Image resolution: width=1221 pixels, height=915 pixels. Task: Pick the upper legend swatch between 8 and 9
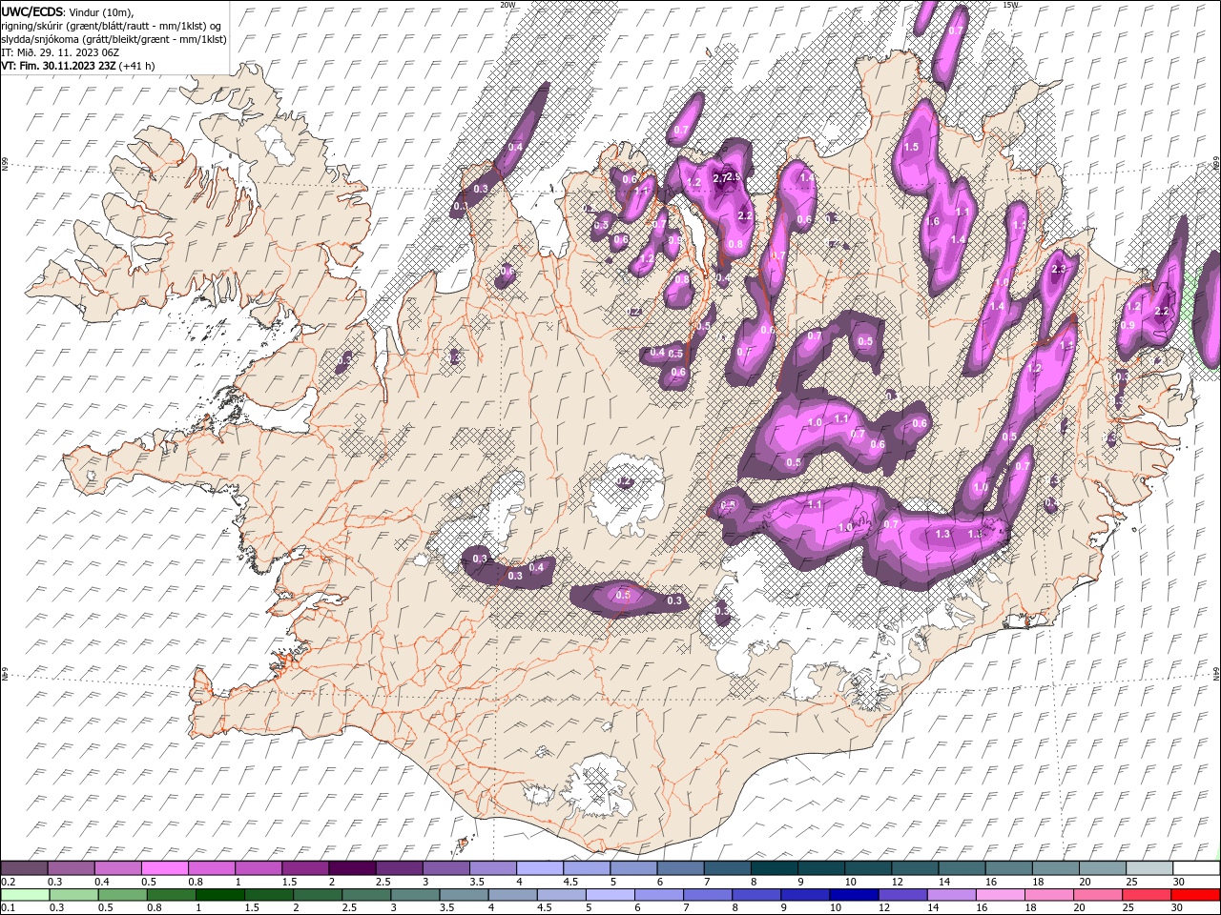[x=774, y=868]
